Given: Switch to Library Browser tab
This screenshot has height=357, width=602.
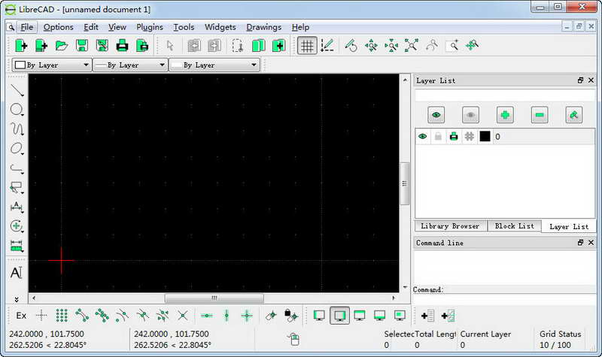Looking at the screenshot, I should tap(450, 226).
